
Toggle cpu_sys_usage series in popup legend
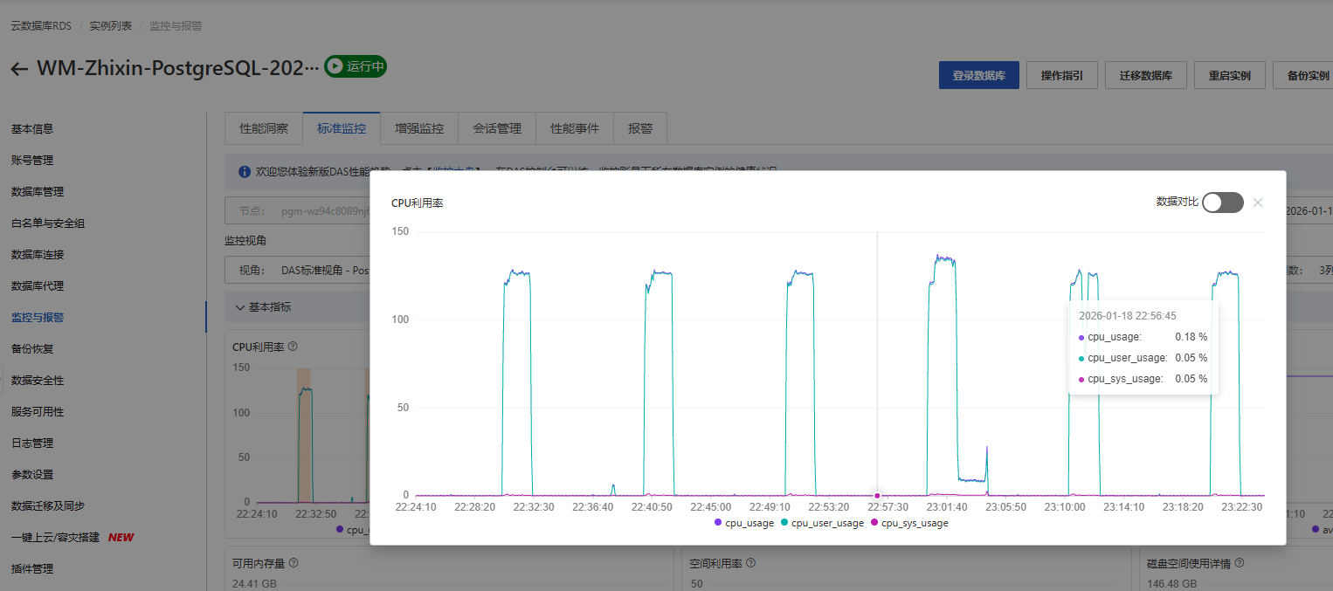pos(908,523)
